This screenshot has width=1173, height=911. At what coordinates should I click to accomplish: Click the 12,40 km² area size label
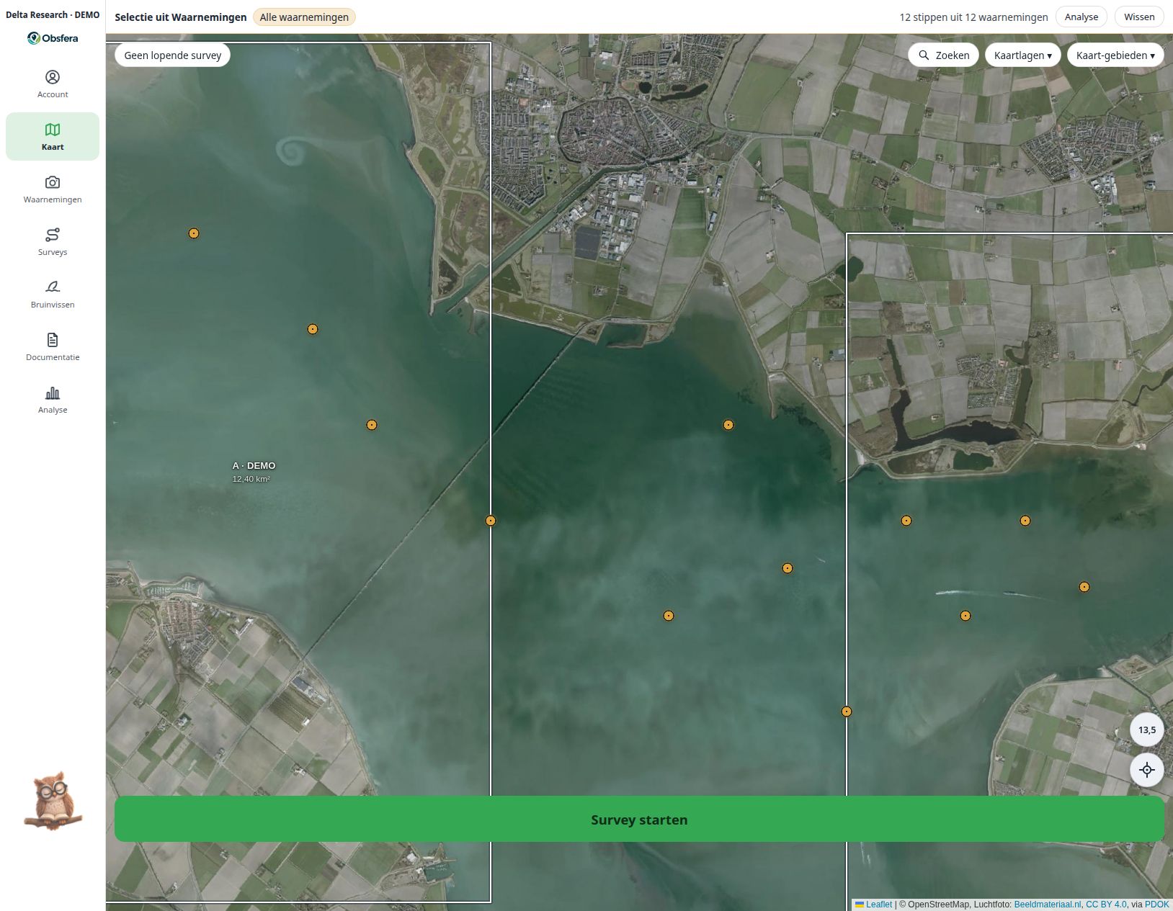pyautogui.click(x=251, y=479)
